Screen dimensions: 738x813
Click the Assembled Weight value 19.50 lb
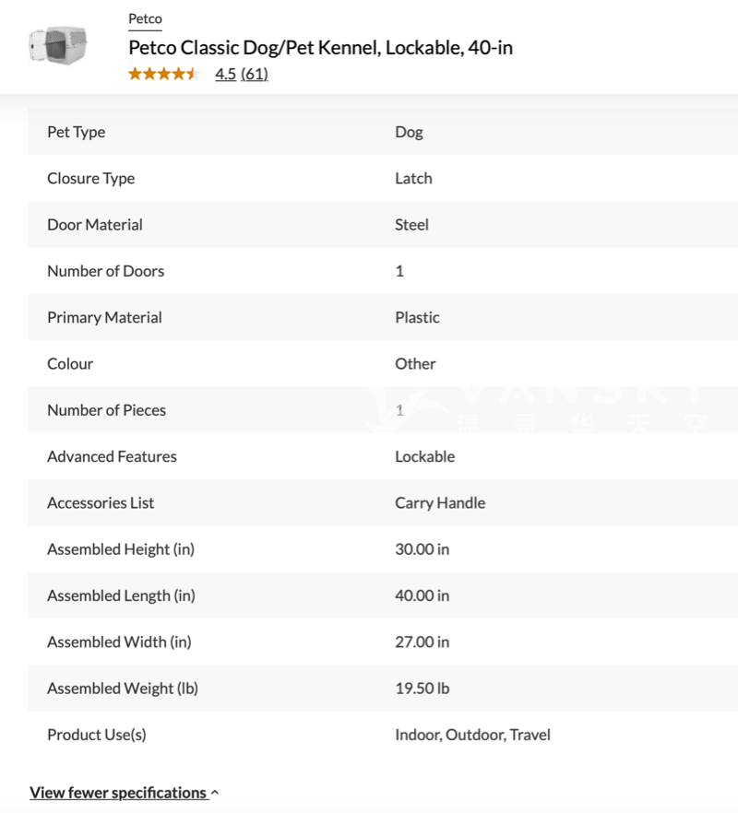422,689
